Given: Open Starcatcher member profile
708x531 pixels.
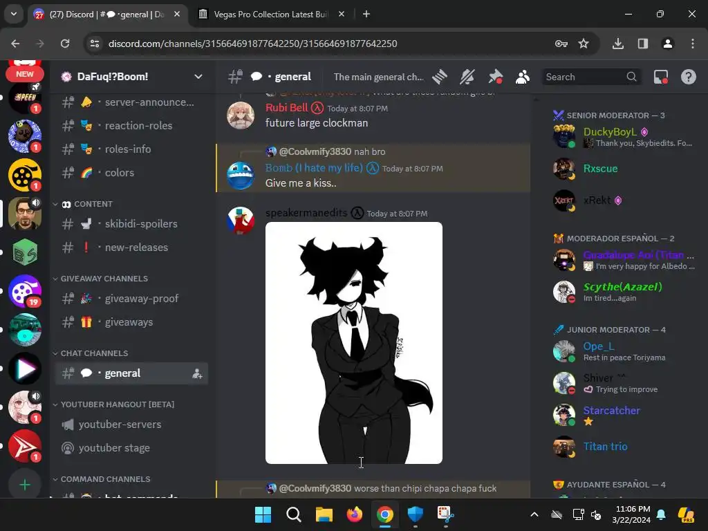Looking at the screenshot, I should tap(624, 415).
